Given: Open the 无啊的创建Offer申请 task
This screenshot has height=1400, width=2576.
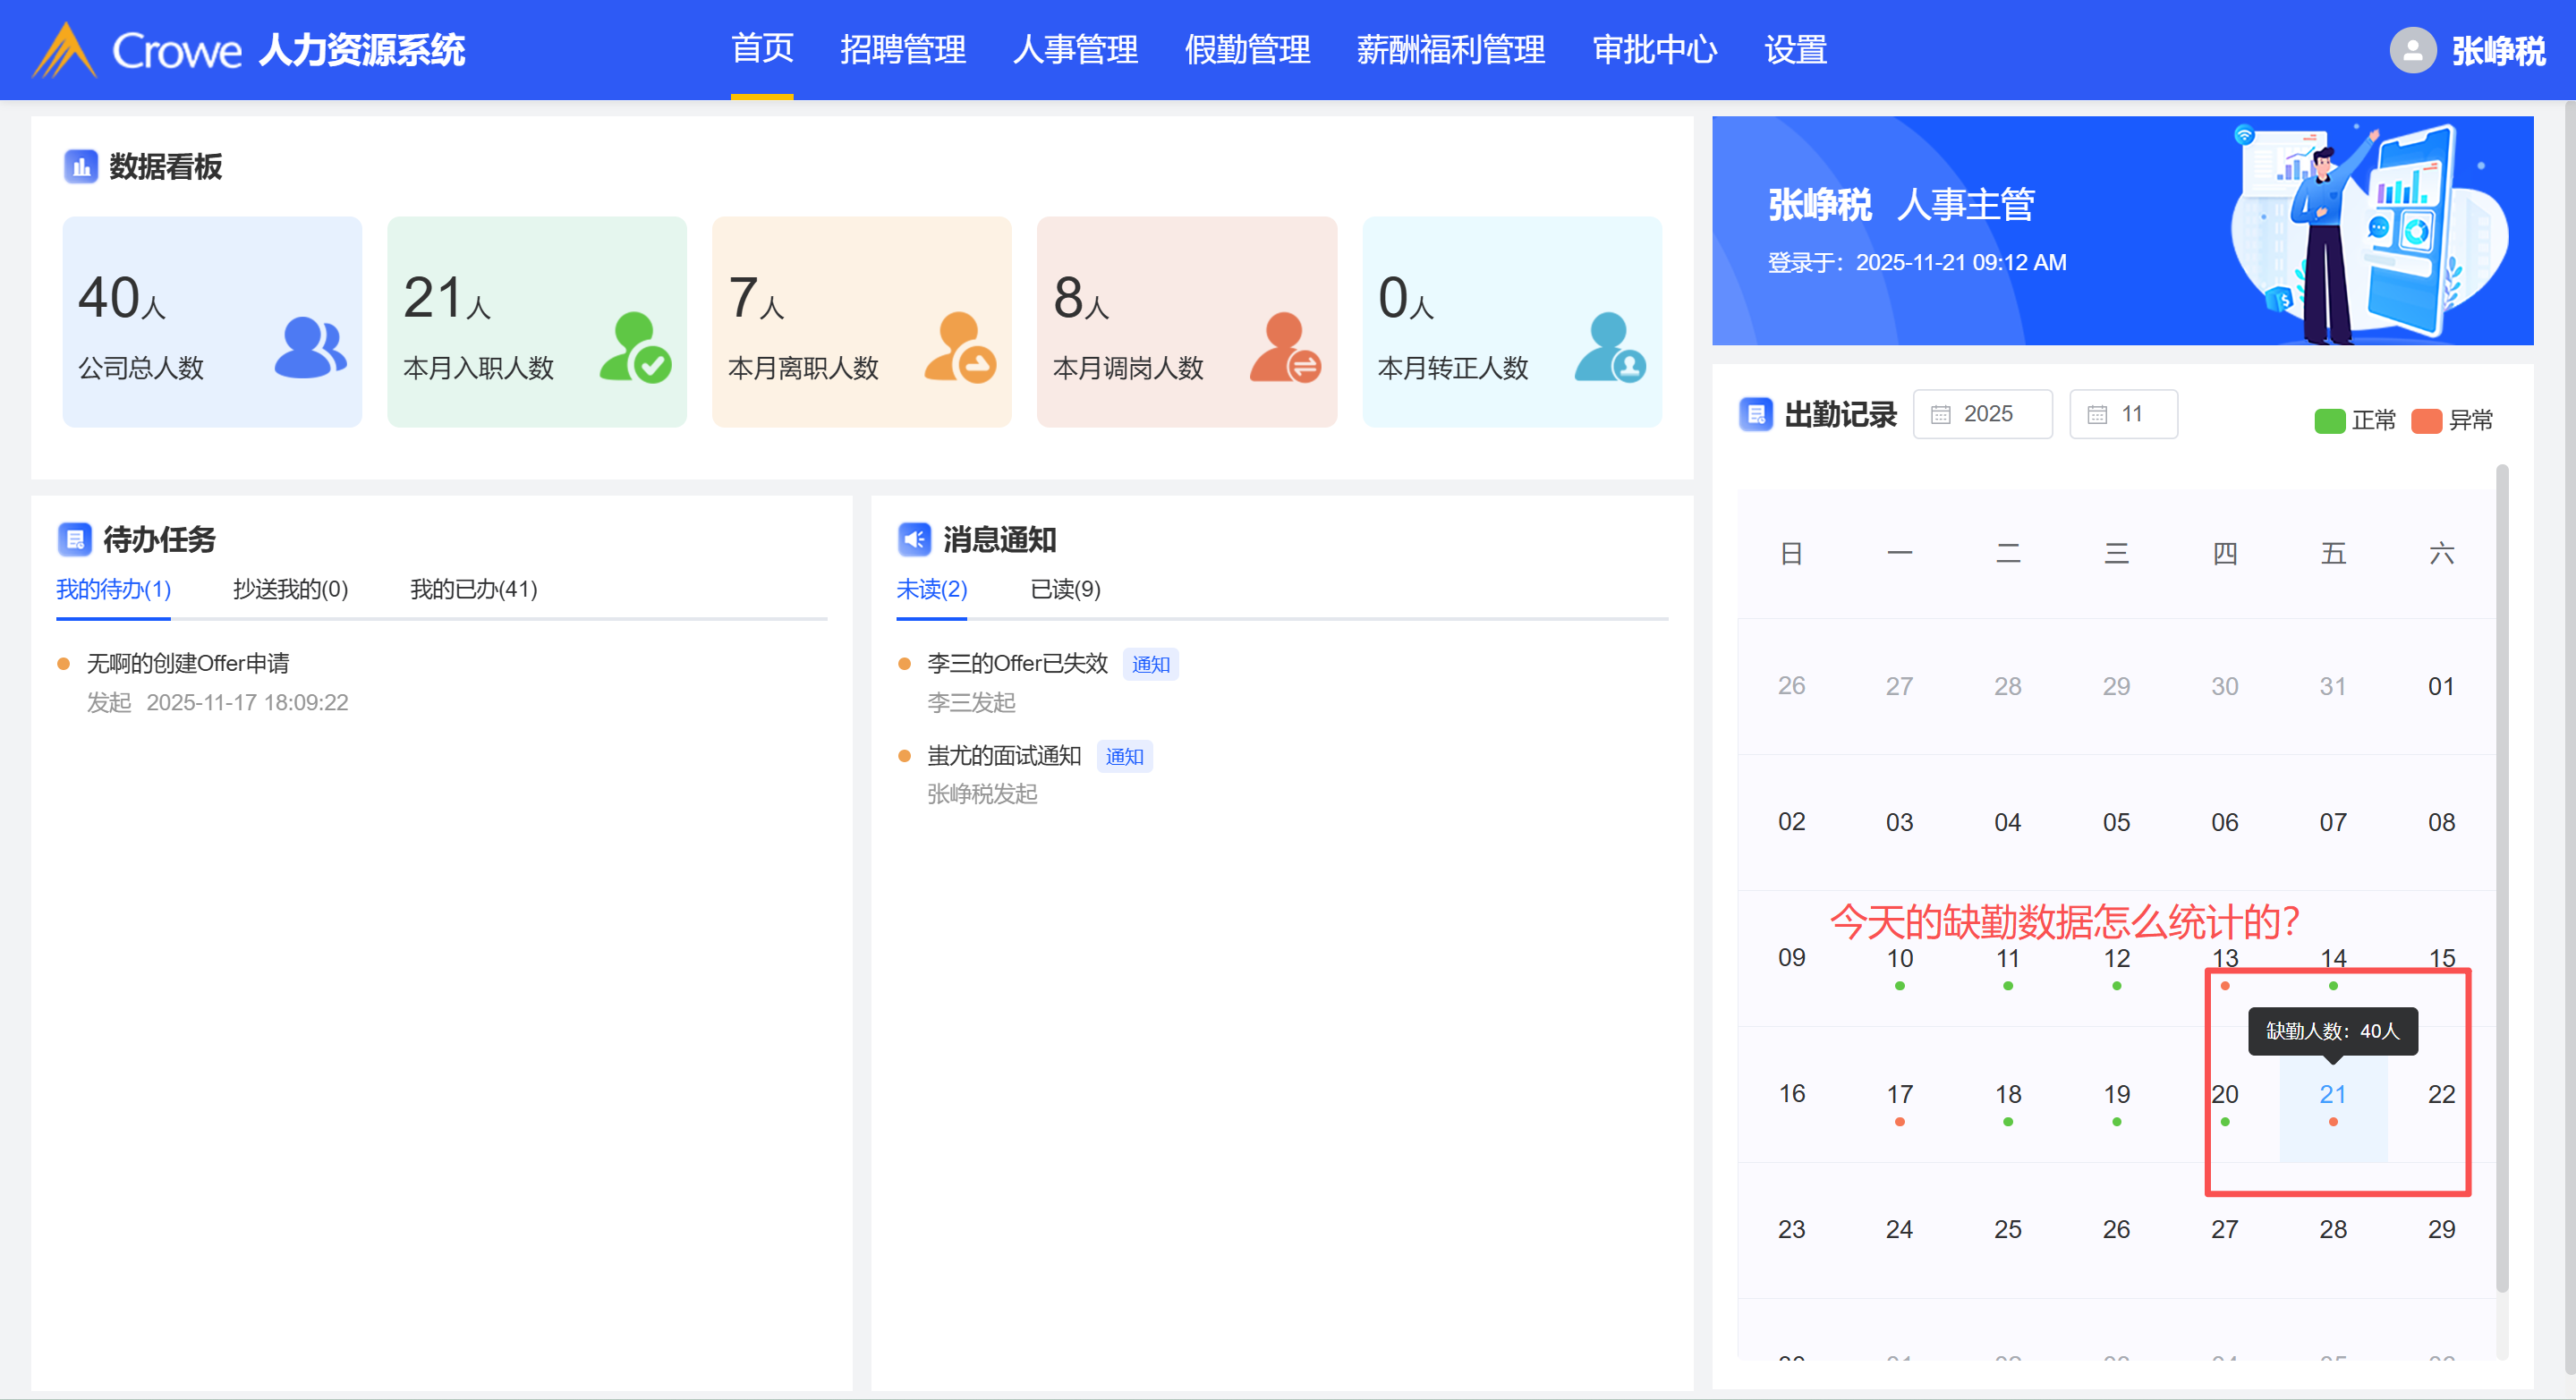Looking at the screenshot, I should 188,663.
